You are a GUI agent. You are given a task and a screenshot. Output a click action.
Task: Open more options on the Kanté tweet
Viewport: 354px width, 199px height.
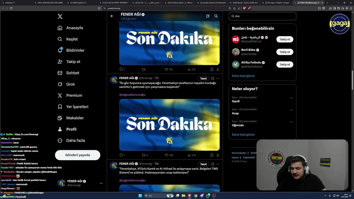click(218, 164)
